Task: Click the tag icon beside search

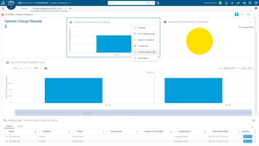Action: tap(158, 3)
